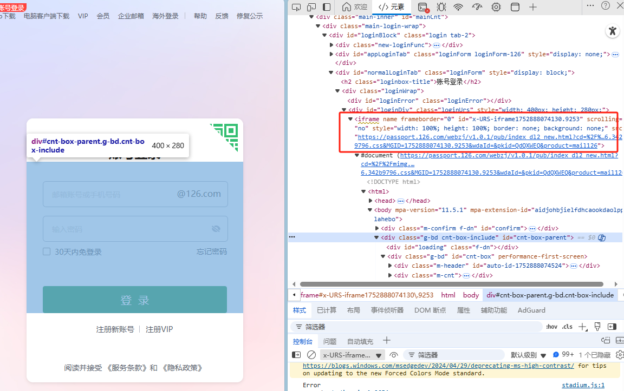Toggle password visibility eye icon

tap(216, 228)
